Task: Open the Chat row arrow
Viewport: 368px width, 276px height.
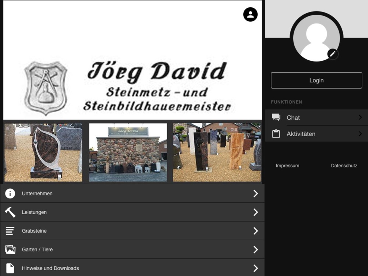Action: point(360,117)
